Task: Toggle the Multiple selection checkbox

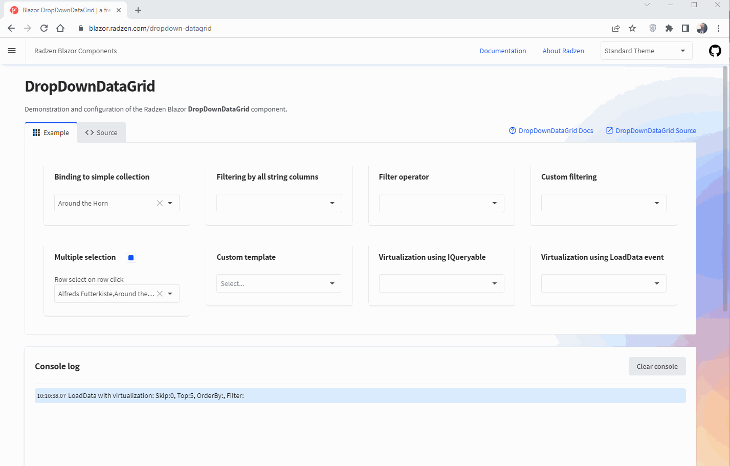Action: click(131, 257)
